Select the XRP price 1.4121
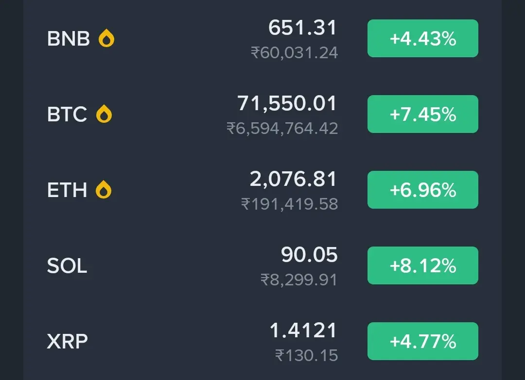 (x=303, y=330)
